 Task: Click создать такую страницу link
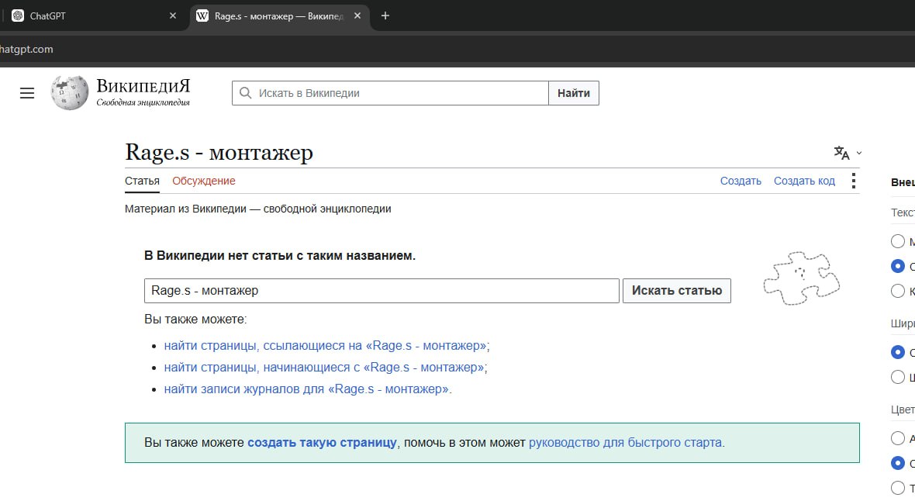pos(322,443)
